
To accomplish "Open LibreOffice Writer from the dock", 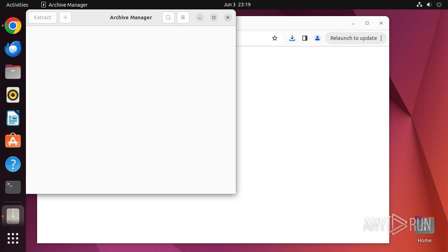I will click(x=13, y=118).
